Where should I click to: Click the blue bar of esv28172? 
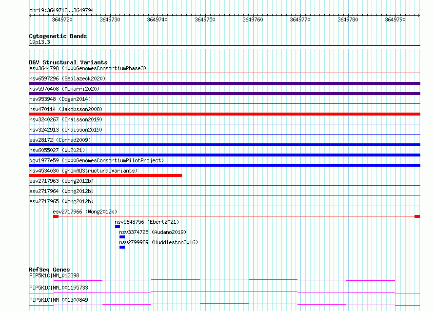224,145
